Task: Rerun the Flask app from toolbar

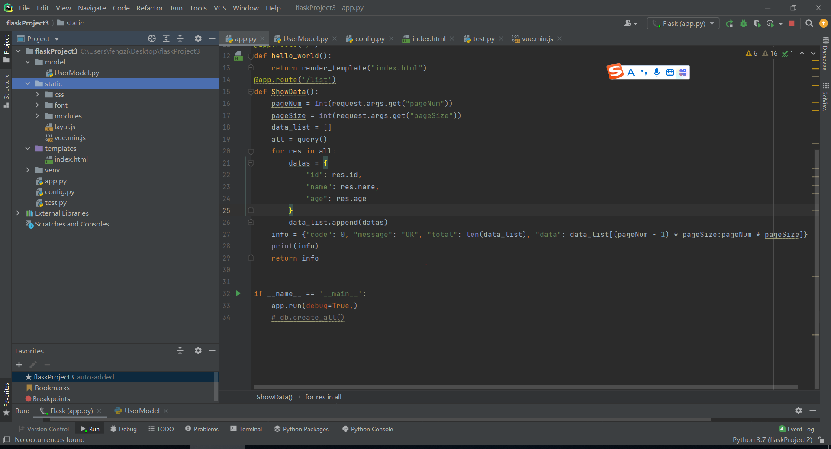Action: tap(730, 24)
